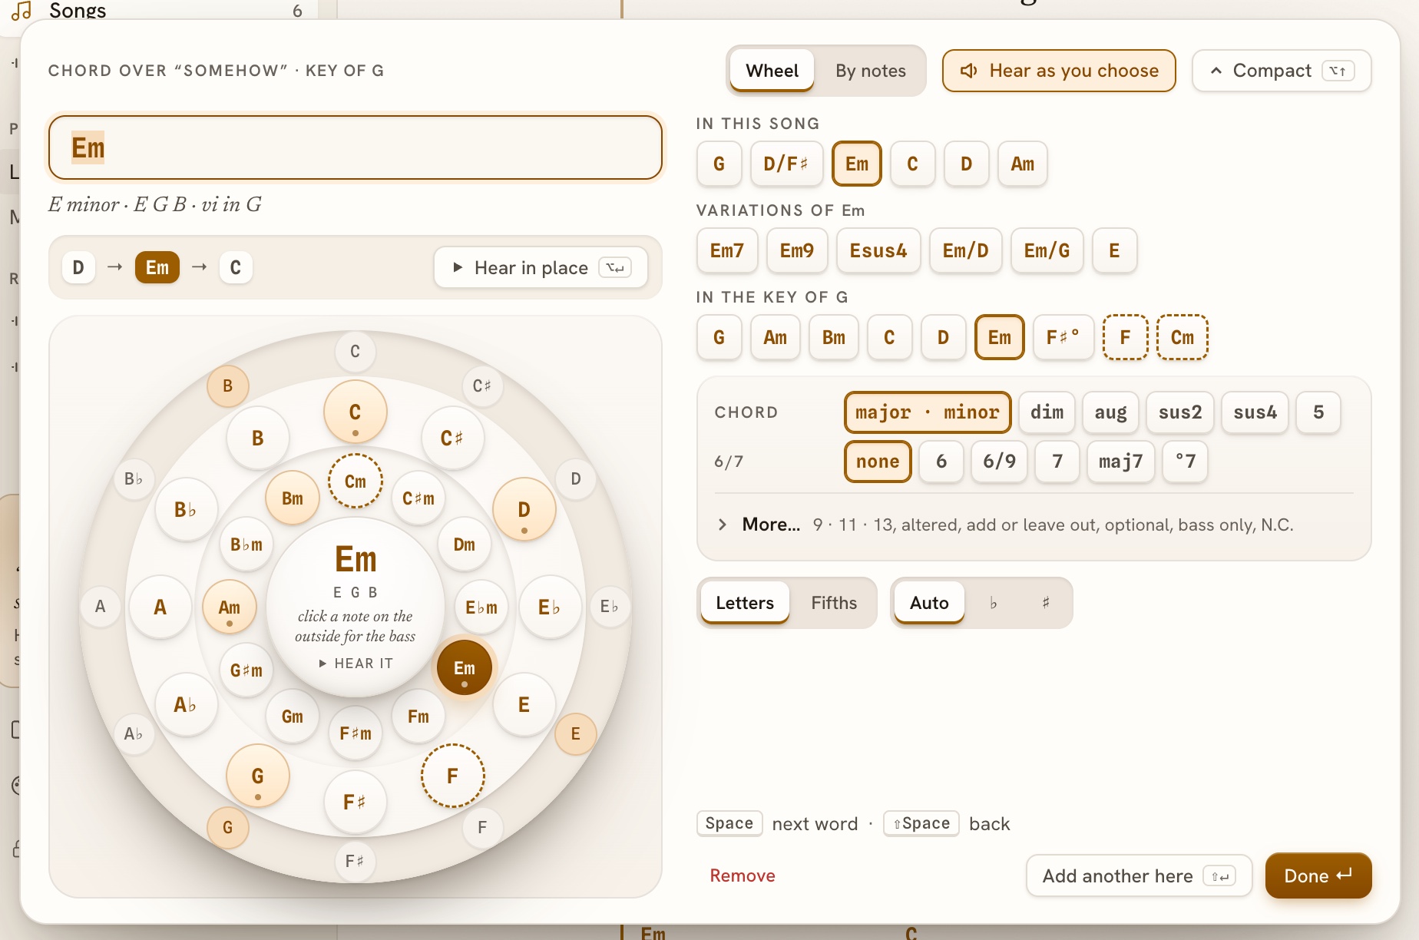The width and height of the screenshot is (1419, 940).
Task: Select the highlighted Em on the wheel
Action: coord(465,667)
